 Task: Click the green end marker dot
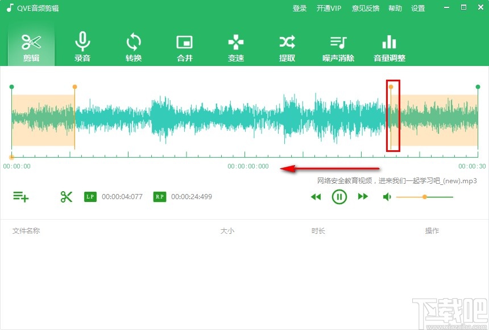click(x=478, y=87)
